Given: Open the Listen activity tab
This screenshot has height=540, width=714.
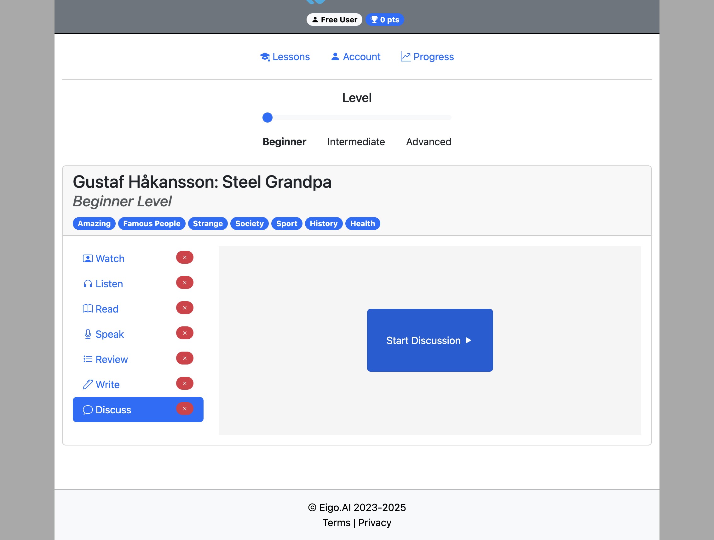Looking at the screenshot, I should pos(138,284).
